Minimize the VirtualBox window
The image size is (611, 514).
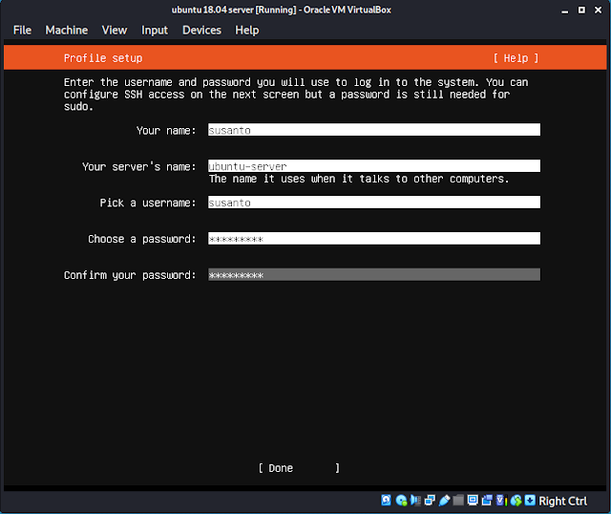[x=564, y=11]
